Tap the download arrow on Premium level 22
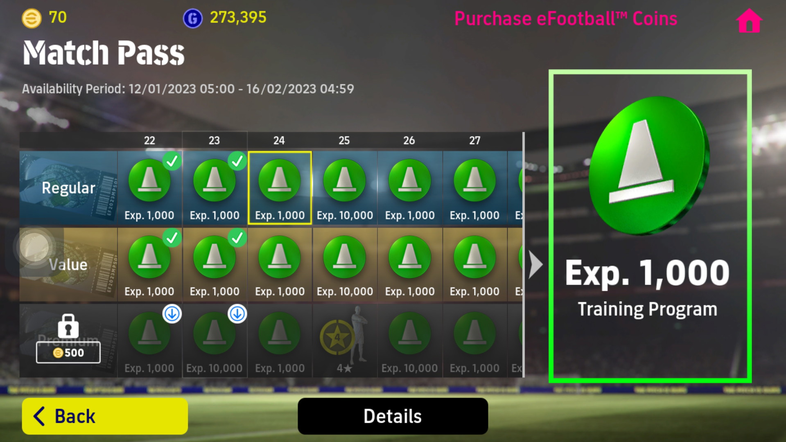This screenshot has height=442, width=786. [x=172, y=314]
